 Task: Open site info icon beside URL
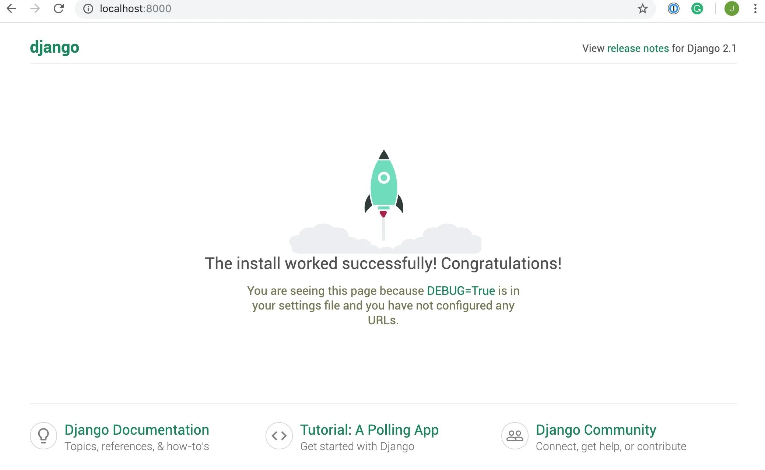tap(88, 8)
